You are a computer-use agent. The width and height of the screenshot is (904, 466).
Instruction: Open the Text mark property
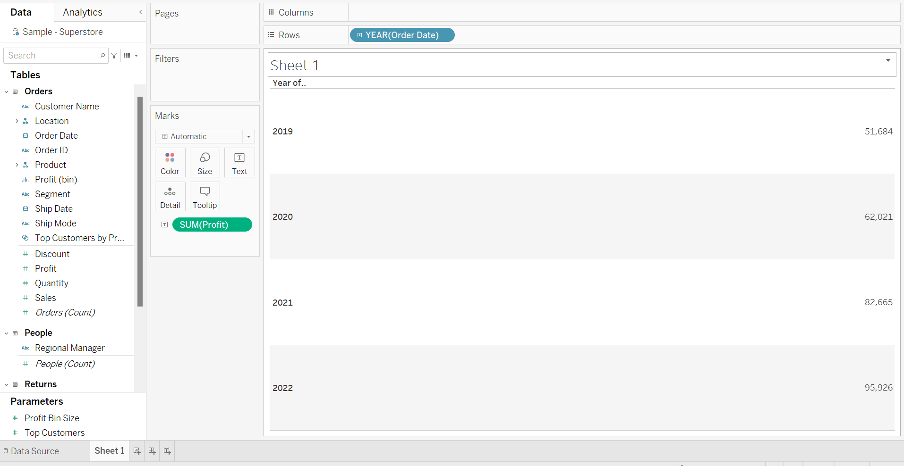pos(239,162)
